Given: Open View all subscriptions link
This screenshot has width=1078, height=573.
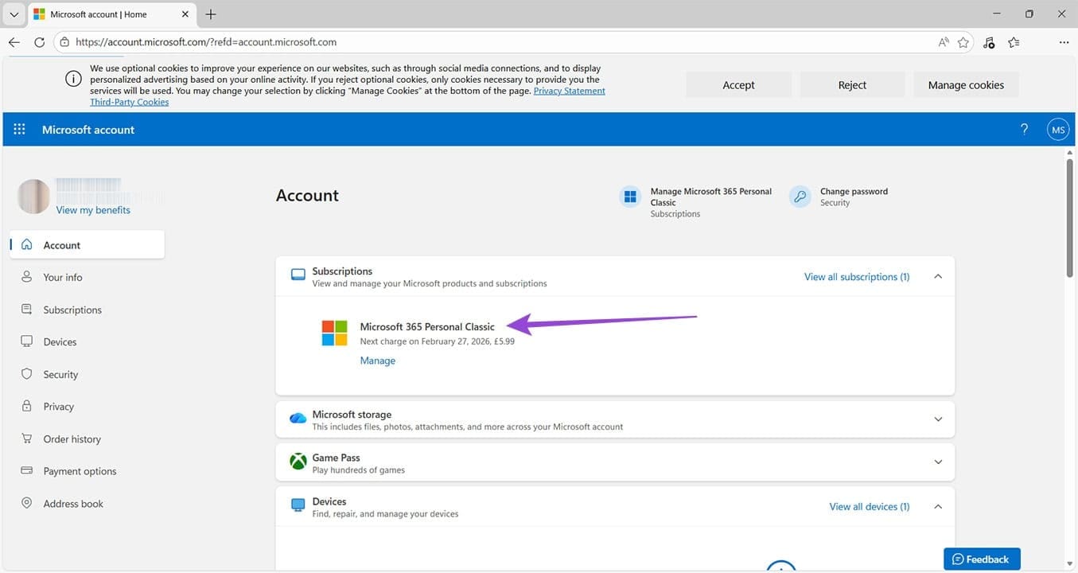Looking at the screenshot, I should click(x=856, y=276).
